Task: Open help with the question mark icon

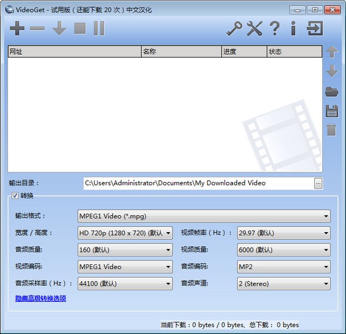Action: [x=274, y=28]
